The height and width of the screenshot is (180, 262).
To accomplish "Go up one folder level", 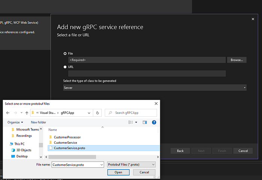I will pyautogui.click(x=27, y=113).
